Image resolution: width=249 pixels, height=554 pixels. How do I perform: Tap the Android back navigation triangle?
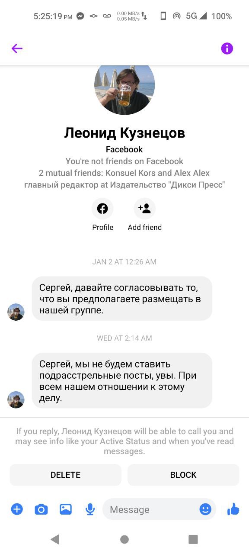[x=55, y=539]
